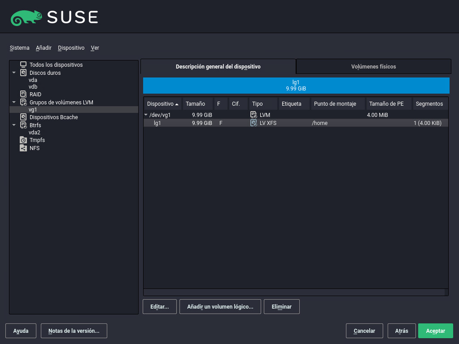The height and width of the screenshot is (344, 459).
Task: Select vda2 under Btrfs in tree
Action: [x=35, y=133]
